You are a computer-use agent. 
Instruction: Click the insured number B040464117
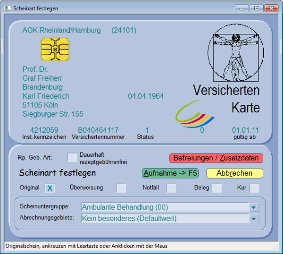point(98,130)
